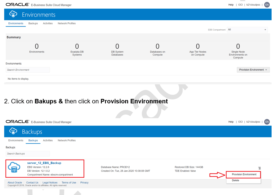This screenshot has height=195, width=278.
Task: Click the Oracle logo on Environments page
Action: (x=17, y=4)
